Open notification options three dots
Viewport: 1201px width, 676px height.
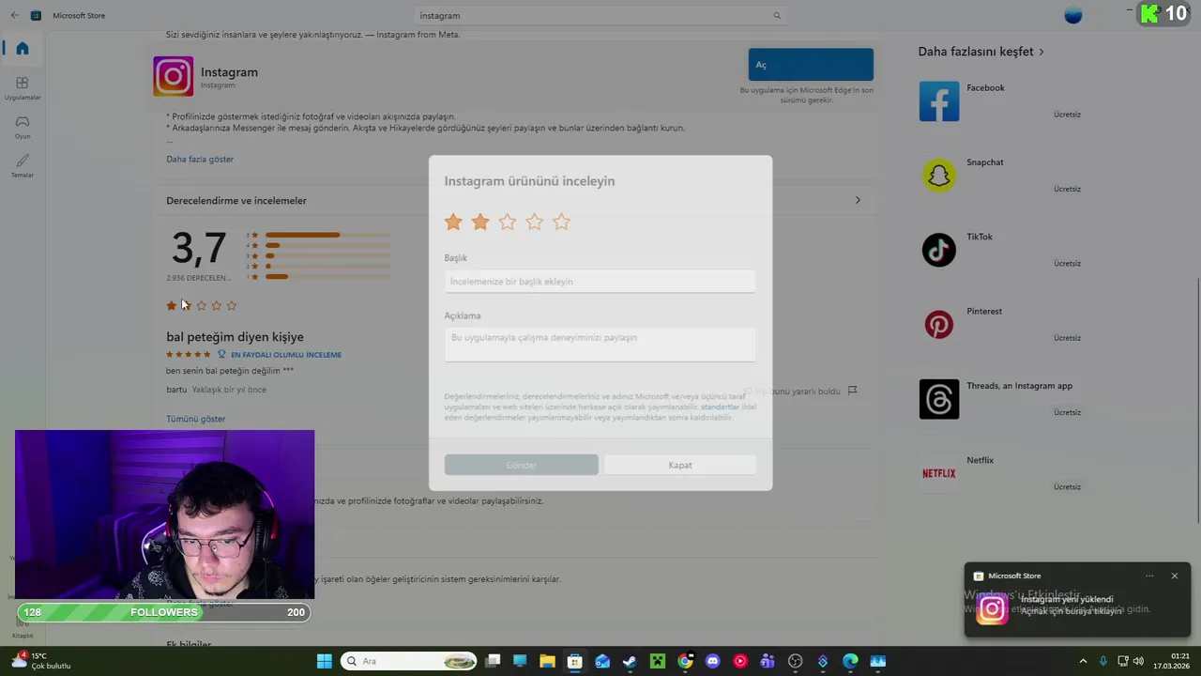(x=1149, y=576)
